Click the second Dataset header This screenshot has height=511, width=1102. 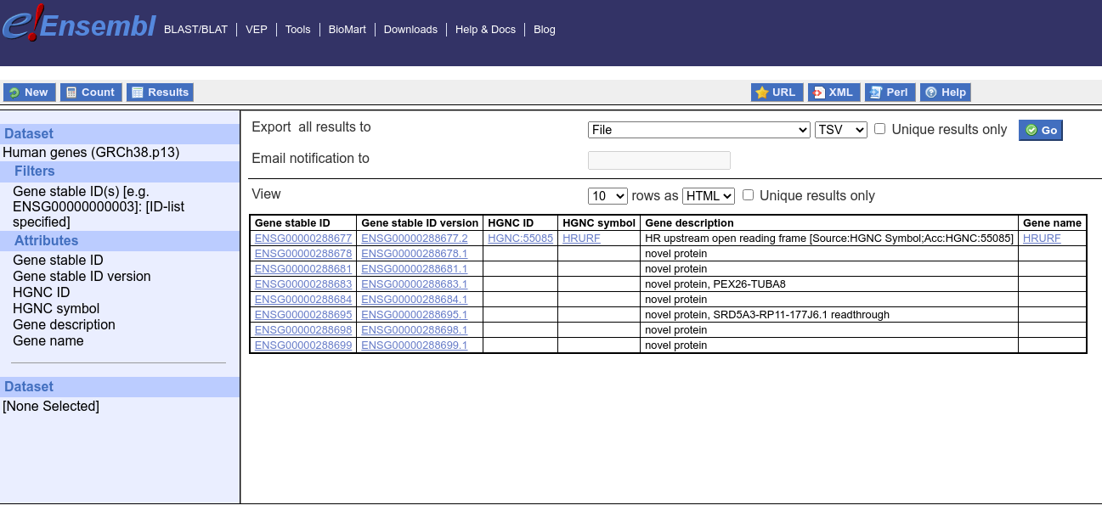point(29,387)
